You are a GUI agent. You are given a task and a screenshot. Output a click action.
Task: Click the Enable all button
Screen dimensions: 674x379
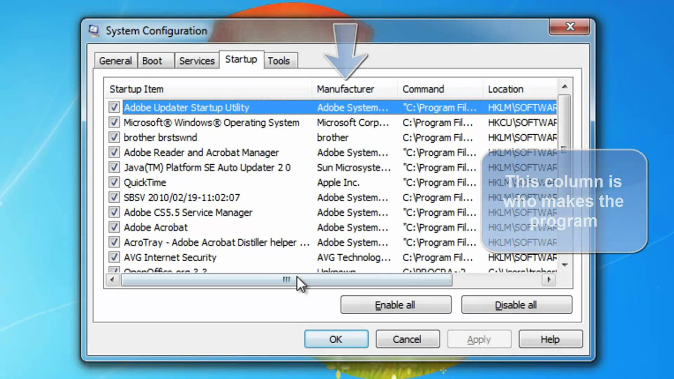coord(395,305)
